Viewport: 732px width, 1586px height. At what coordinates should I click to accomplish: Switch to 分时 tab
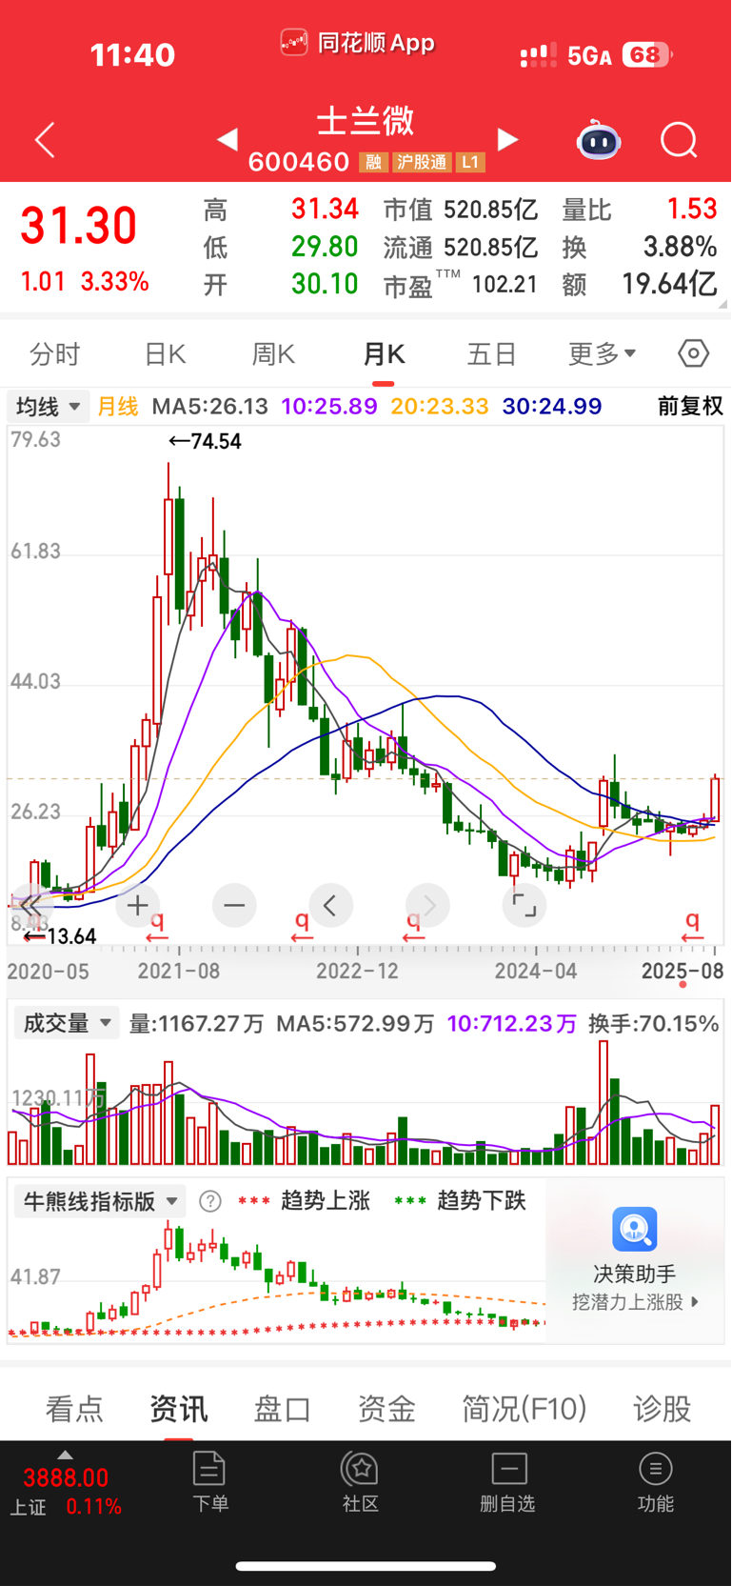55,354
